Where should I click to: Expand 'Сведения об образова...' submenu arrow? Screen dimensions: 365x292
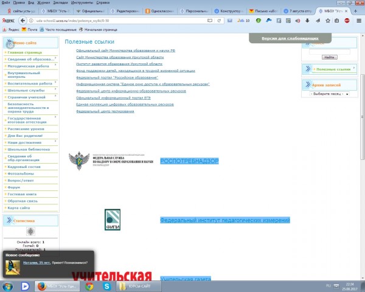point(55,58)
